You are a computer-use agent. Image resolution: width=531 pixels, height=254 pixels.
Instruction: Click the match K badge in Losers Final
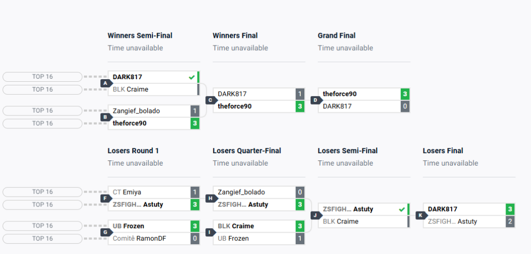421,215
